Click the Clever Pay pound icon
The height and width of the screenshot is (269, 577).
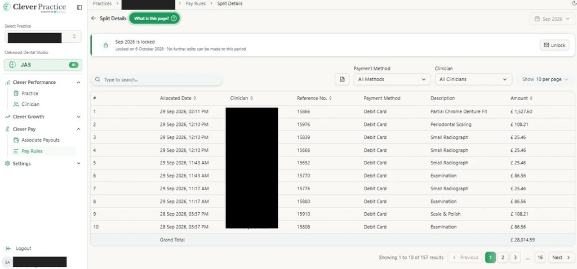click(x=7, y=129)
